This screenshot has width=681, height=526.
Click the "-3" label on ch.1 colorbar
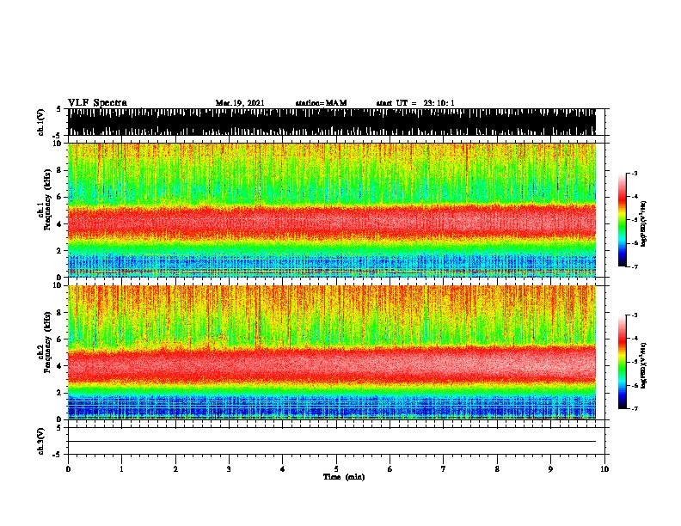(x=635, y=174)
